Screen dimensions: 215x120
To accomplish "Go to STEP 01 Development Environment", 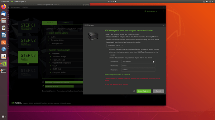I will [28, 27].
